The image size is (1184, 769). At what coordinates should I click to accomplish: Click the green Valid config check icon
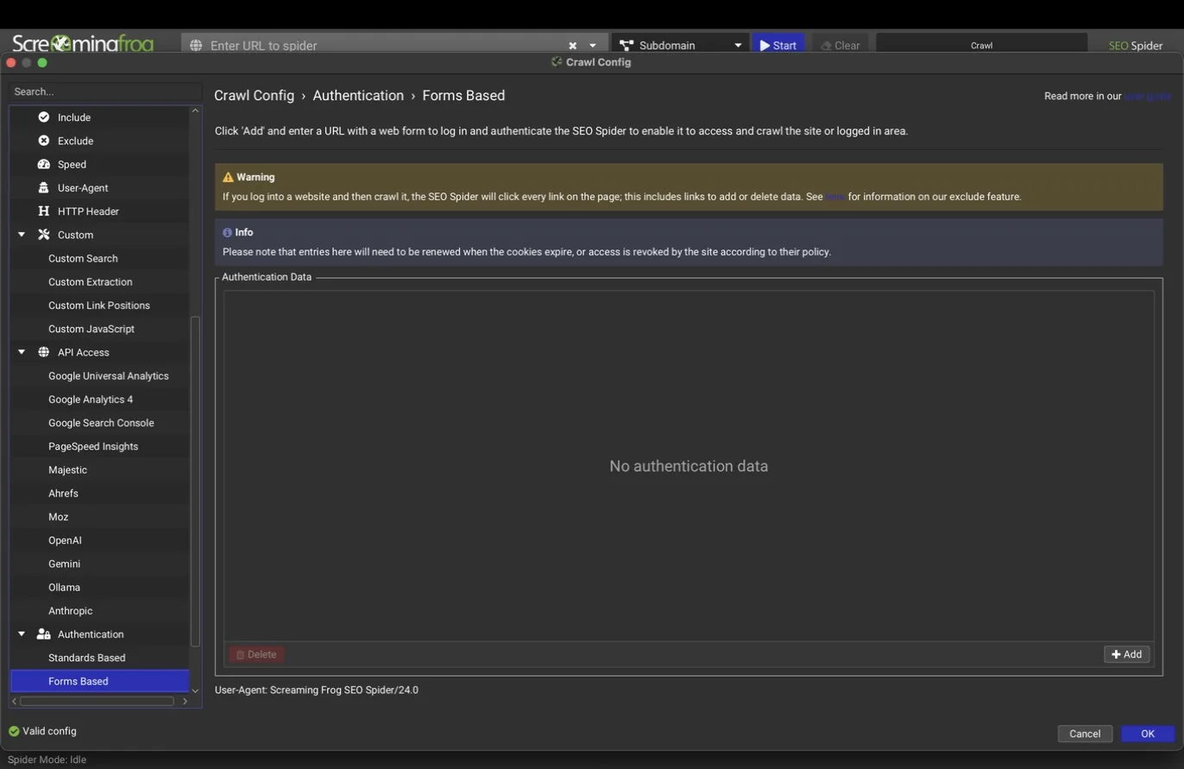click(14, 731)
